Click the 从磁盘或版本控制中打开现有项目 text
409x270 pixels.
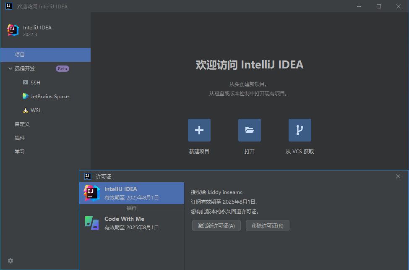(248, 94)
